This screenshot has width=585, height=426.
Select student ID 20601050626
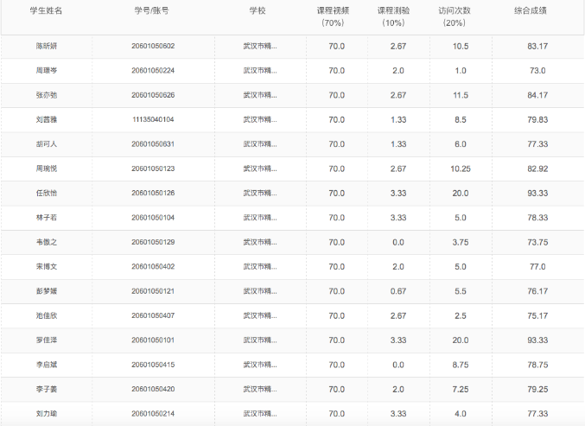pyautogui.click(x=153, y=95)
